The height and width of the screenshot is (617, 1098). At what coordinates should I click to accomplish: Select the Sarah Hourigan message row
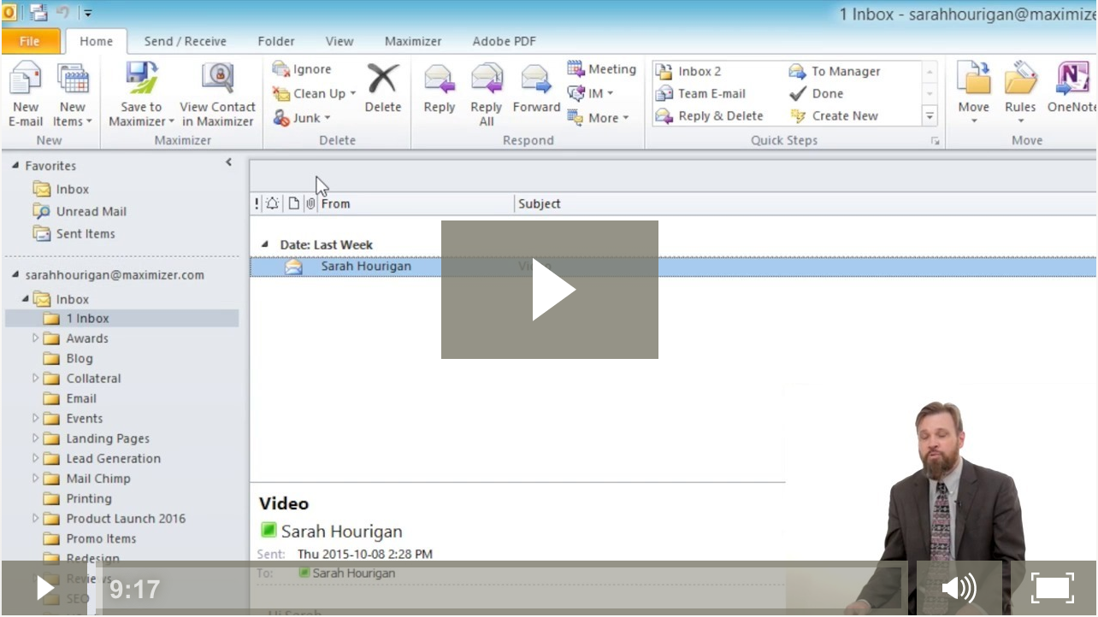(x=673, y=267)
